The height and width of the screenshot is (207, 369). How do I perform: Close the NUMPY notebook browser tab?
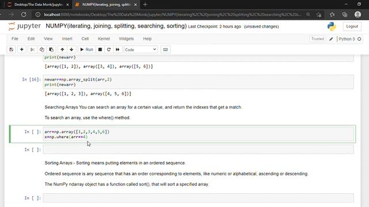click(x=135, y=5)
